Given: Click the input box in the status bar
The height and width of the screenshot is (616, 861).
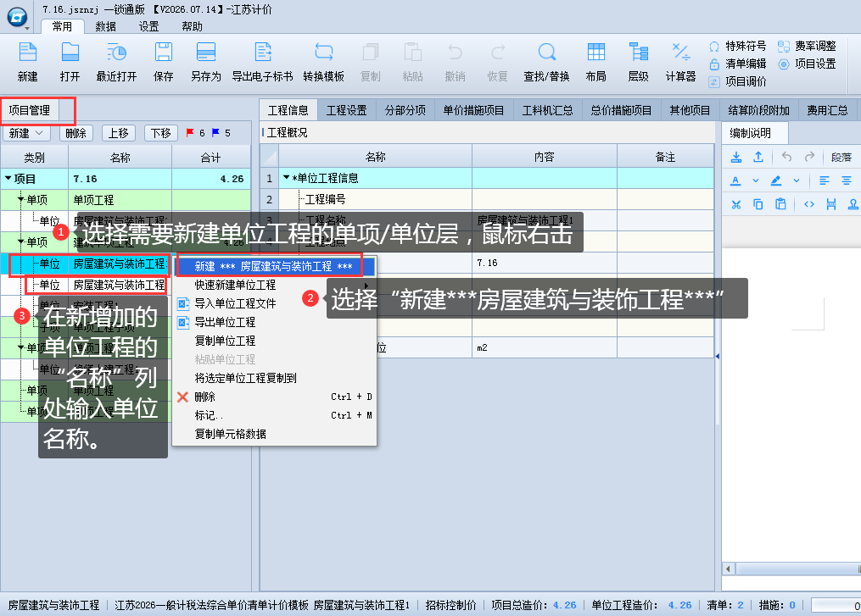Looking at the screenshot, I should tap(836, 606).
